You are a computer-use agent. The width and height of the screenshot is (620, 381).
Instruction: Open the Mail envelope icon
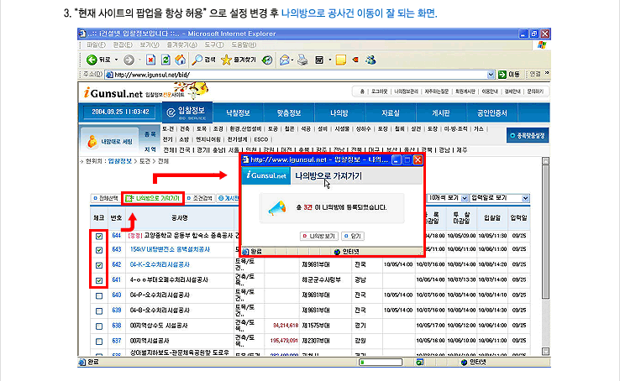pos(284,60)
